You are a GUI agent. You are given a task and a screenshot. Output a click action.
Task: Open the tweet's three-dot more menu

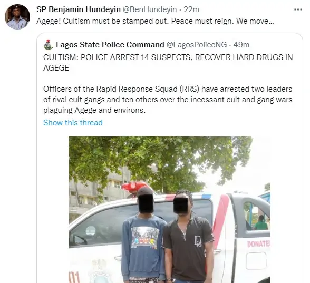[298, 9]
